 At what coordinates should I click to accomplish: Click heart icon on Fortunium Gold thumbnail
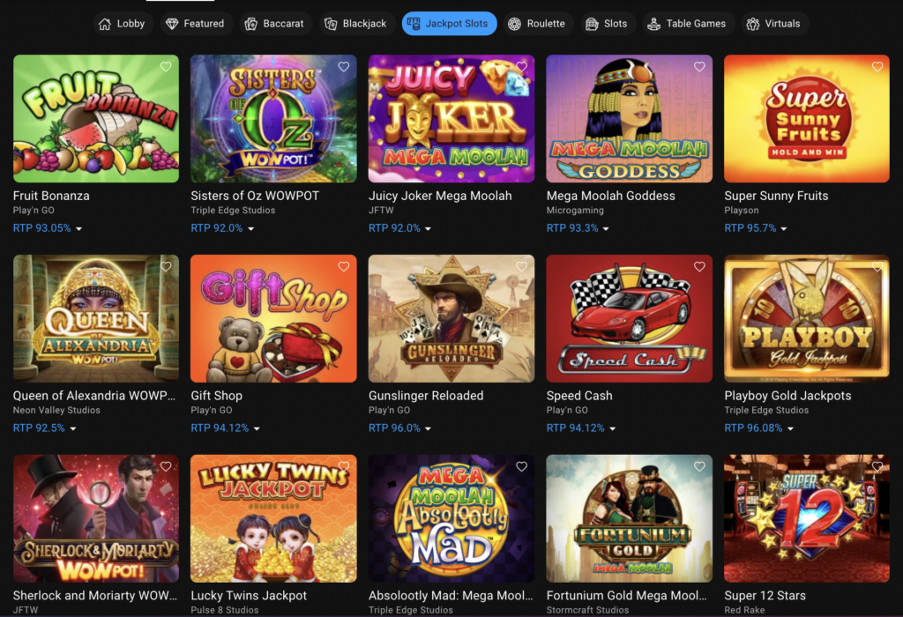699,467
